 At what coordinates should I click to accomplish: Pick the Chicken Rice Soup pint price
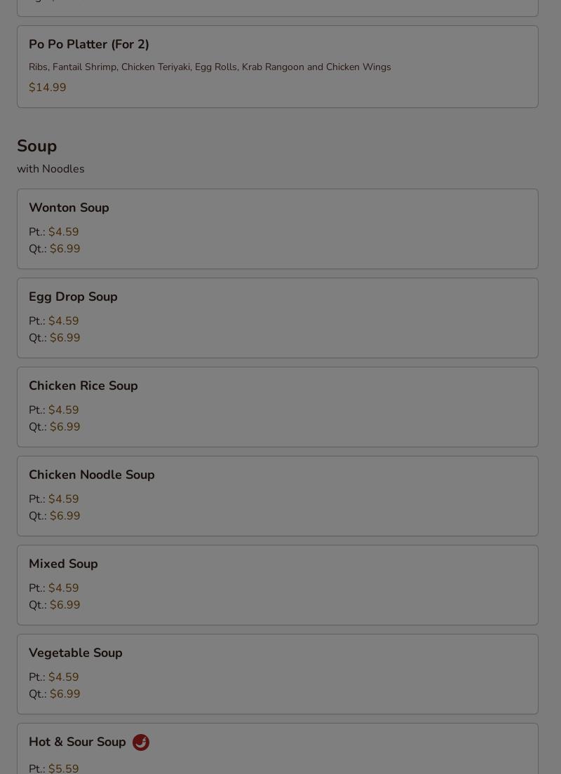[63, 410]
